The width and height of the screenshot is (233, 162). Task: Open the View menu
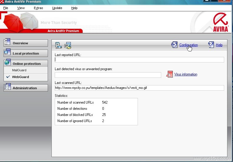point(21,8)
